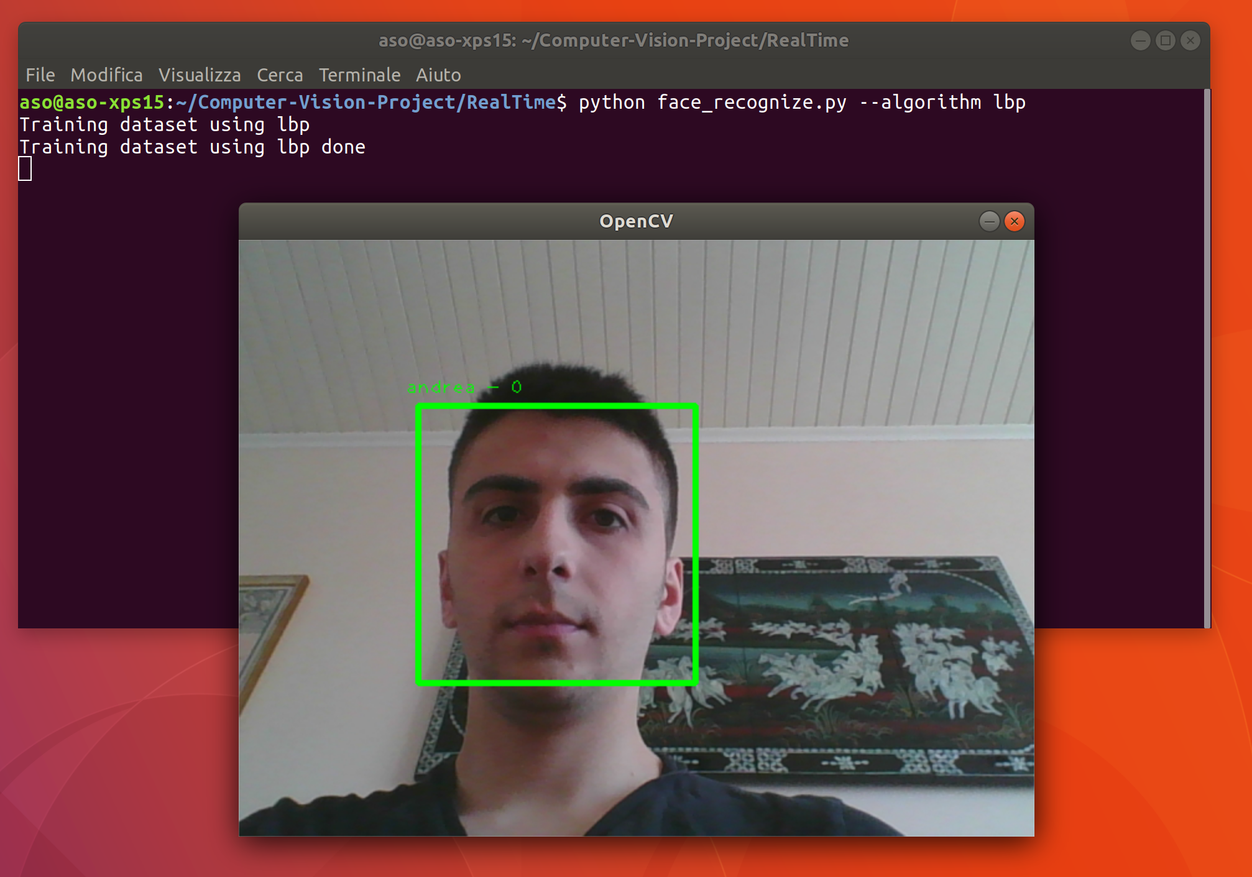The image size is (1252, 877).
Task: Minimize the OpenCV window
Action: point(989,221)
